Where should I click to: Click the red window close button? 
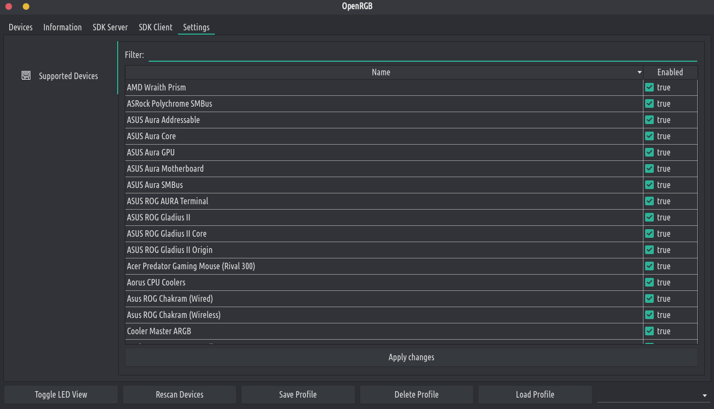[9, 7]
